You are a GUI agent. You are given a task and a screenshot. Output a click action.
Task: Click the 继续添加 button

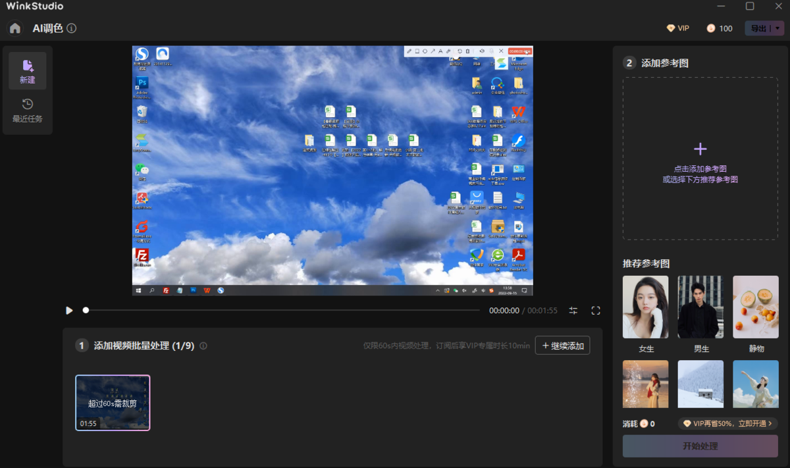click(562, 345)
